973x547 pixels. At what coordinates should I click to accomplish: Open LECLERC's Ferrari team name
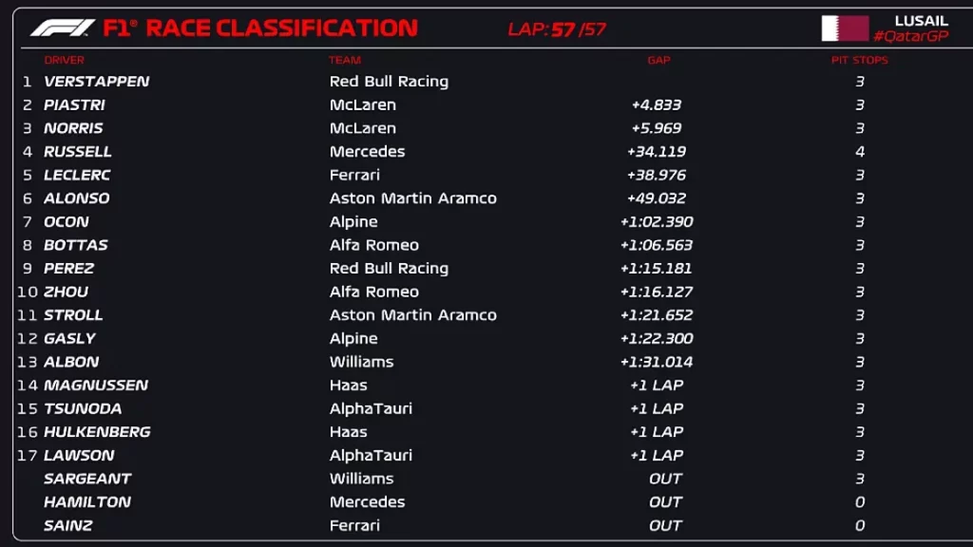[354, 175]
